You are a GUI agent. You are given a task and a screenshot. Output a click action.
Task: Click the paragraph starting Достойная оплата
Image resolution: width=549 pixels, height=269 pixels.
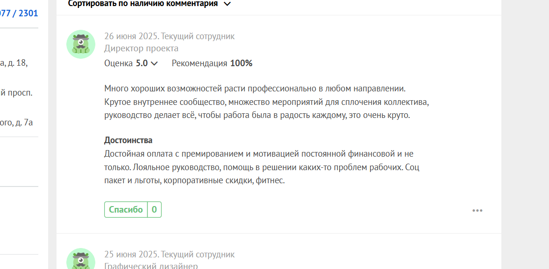click(262, 167)
